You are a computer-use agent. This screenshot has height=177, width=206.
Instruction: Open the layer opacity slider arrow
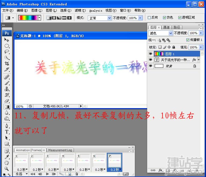201,33
